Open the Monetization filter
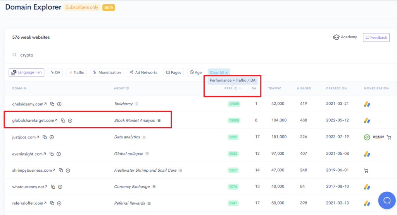Image resolution: width=397 pixels, height=215 pixels. (107, 73)
